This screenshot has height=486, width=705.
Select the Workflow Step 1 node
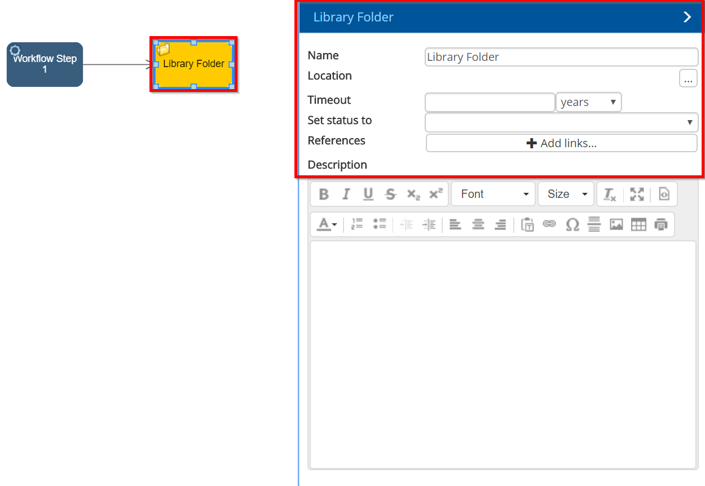pyautogui.click(x=45, y=64)
